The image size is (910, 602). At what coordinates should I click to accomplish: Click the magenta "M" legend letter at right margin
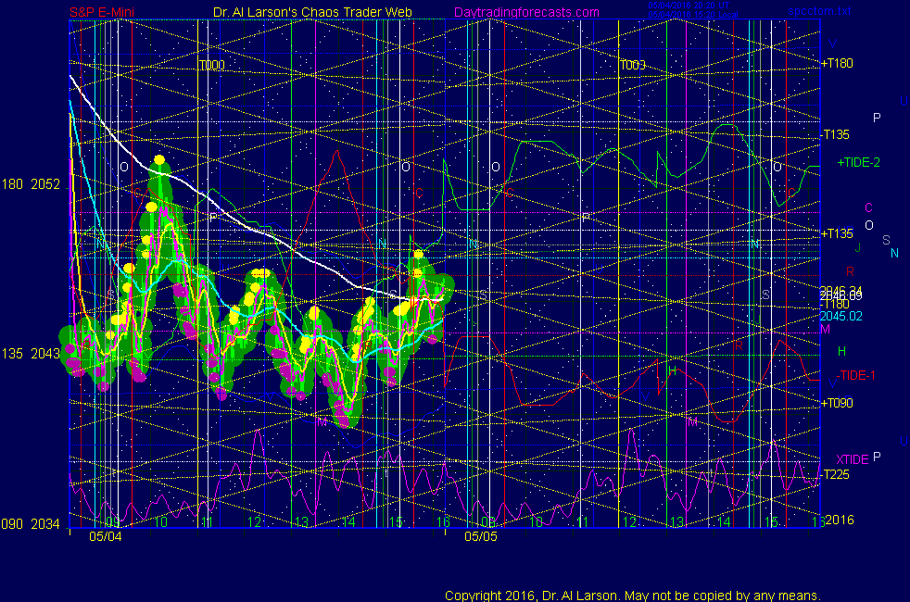(x=826, y=330)
